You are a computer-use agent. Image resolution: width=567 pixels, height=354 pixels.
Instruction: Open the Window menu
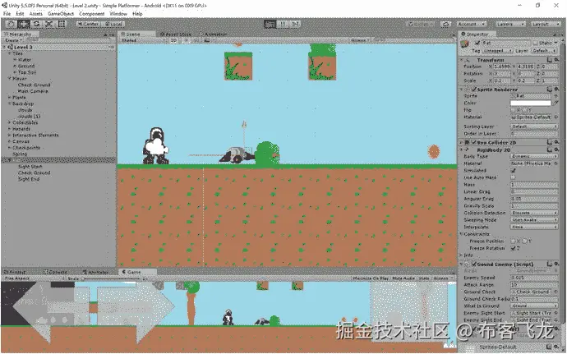tap(118, 14)
